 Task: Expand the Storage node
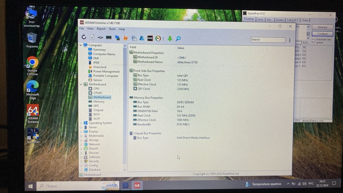[81, 140]
